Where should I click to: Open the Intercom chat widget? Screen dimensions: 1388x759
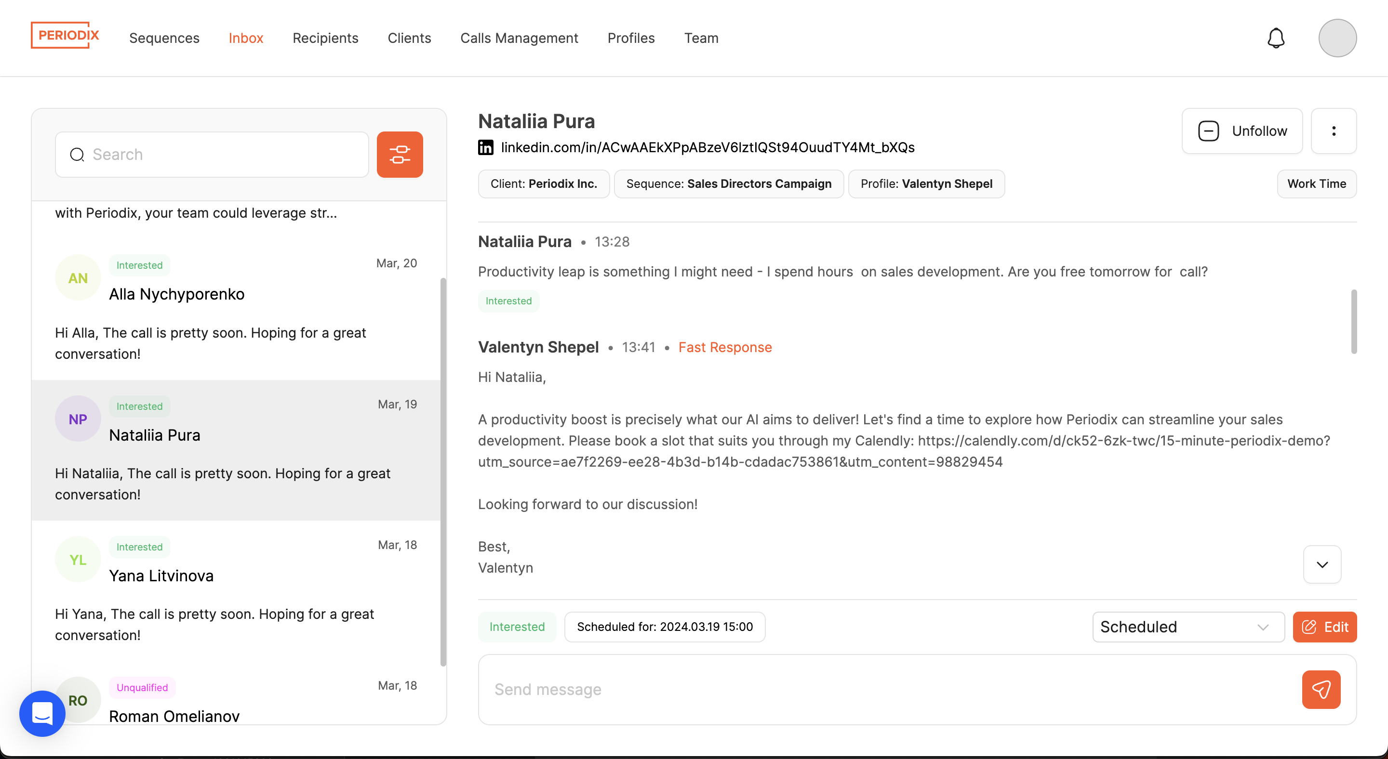[41, 713]
